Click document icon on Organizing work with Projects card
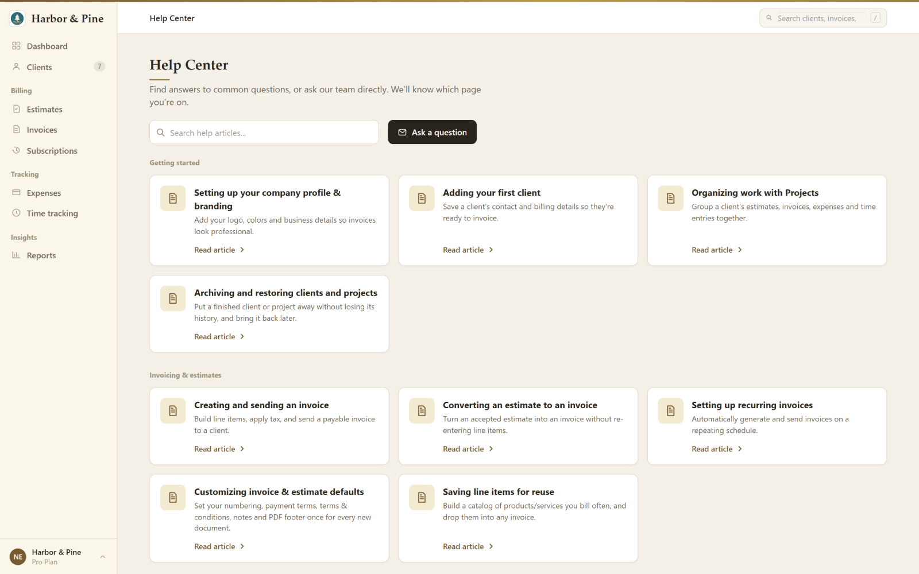Image resolution: width=919 pixels, height=574 pixels. pyautogui.click(x=670, y=199)
